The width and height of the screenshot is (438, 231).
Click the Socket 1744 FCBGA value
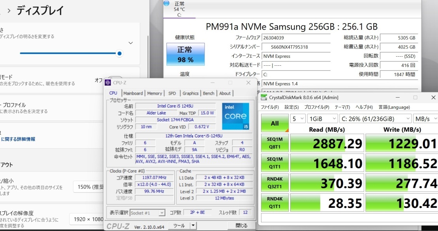tap(175, 120)
